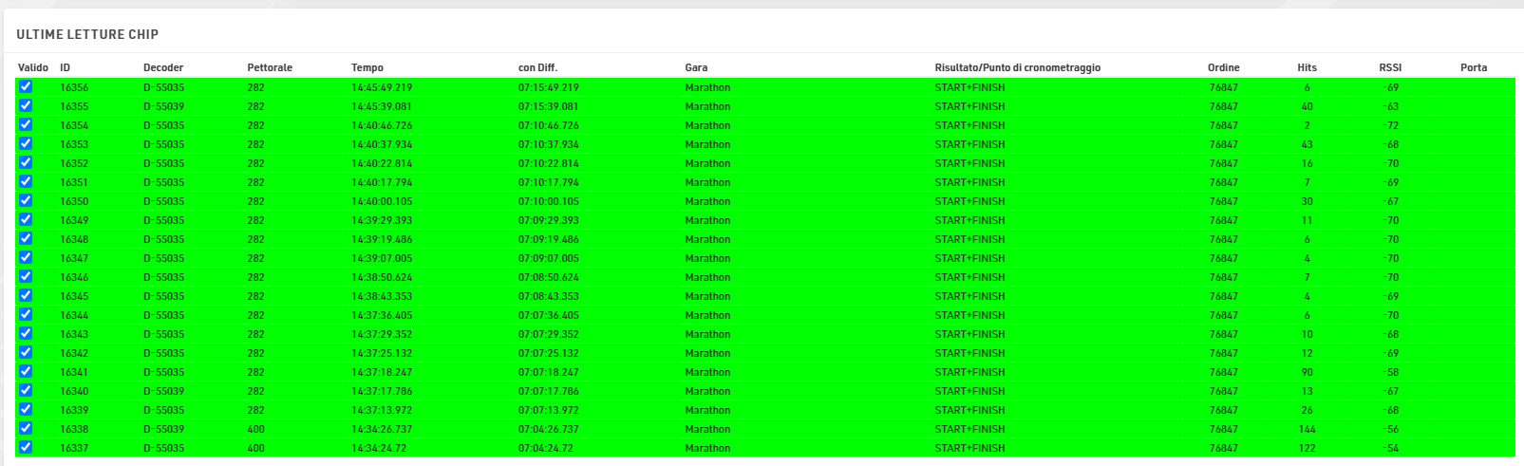Screen dimensions: 1524x466
Task: Click Risultato/Punto di cronometraggio column header
Action: [x=1017, y=67]
